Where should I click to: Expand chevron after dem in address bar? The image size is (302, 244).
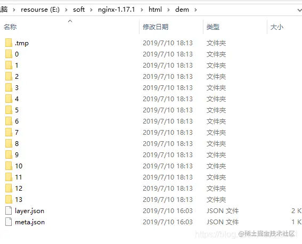point(195,10)
